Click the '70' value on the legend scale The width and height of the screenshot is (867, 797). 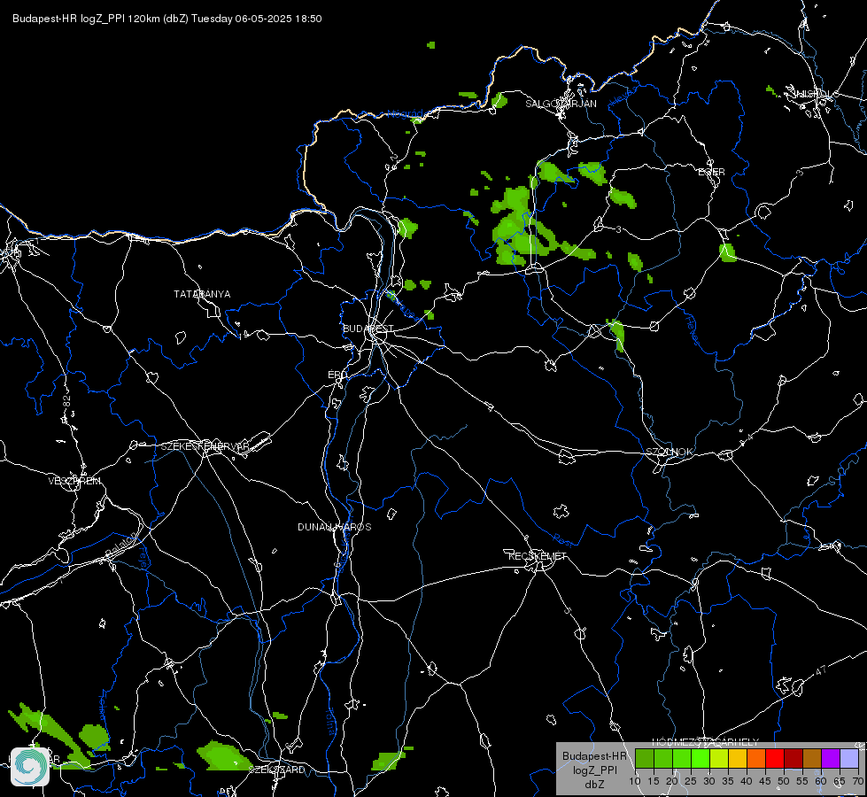tap(858, 782)
